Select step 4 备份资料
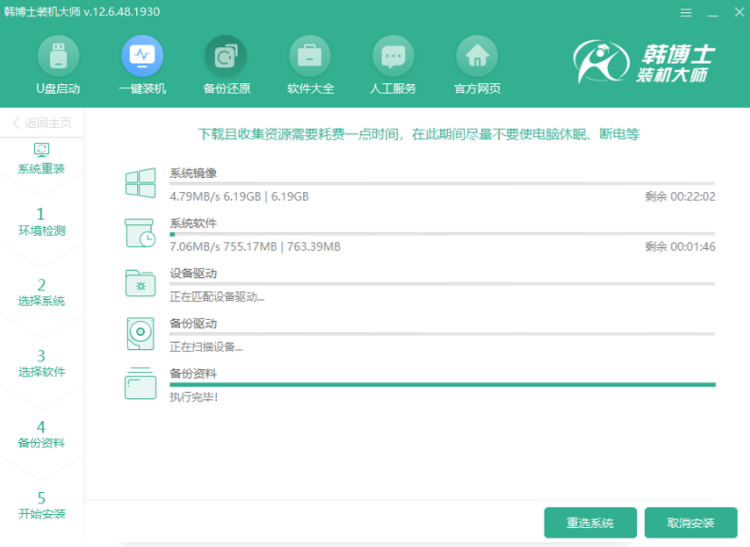Viewport: 750px width, 547px height. pos(42,433)
